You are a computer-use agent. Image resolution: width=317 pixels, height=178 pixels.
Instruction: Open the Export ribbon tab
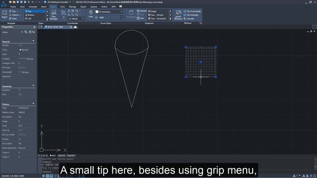(83, 6)
